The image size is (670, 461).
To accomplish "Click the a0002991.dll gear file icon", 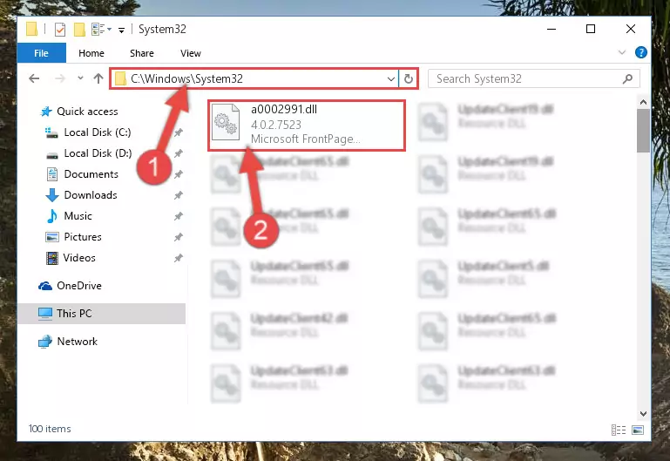I will 226,122.
